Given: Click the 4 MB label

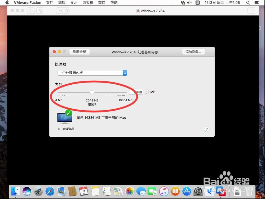Looking at the screenshot, I should pos(59,100).
